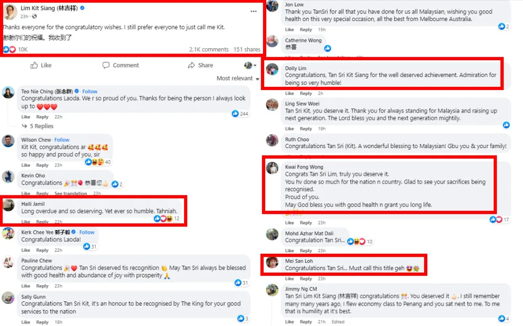Click Wilson Chew's profile avatar
This screenshot has width=523, height=326.
(8, 141)
